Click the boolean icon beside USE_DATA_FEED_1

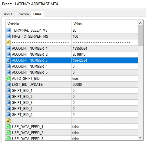(8, 127)
